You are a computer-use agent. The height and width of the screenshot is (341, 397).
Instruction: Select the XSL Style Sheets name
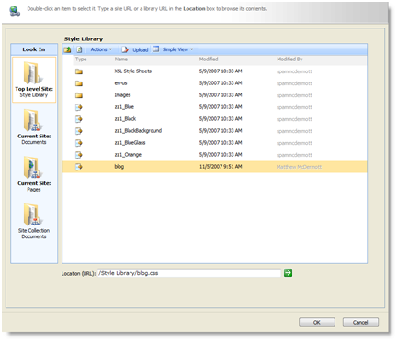(x=133, y=71)
